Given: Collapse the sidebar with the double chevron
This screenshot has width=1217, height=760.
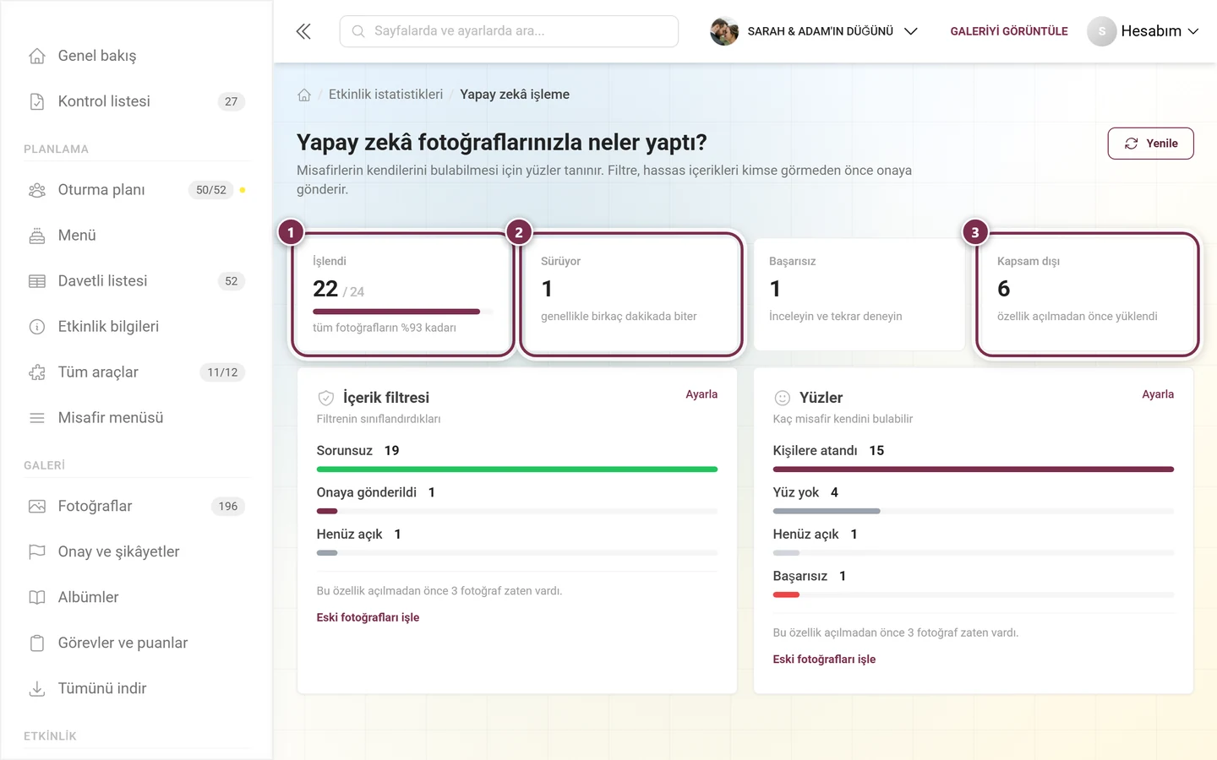Looking at the screenshot, I should click(x=303, y=31).
